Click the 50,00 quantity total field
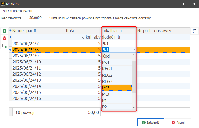 [x=83, y=112]
